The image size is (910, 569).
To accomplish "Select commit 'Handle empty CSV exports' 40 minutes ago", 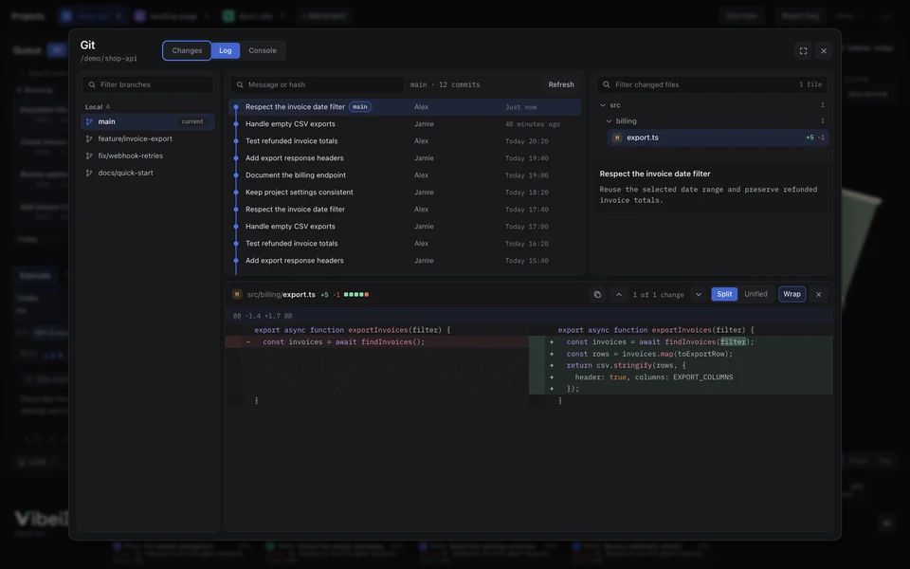I will (405, 123).
